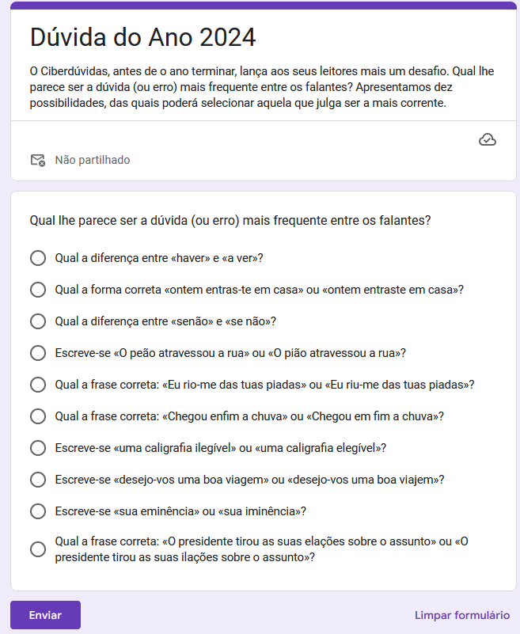Viewport: 520px width, 634px height.
Task: Select the «uma caligrafia ilegível» option
Action: click(37, 448)
